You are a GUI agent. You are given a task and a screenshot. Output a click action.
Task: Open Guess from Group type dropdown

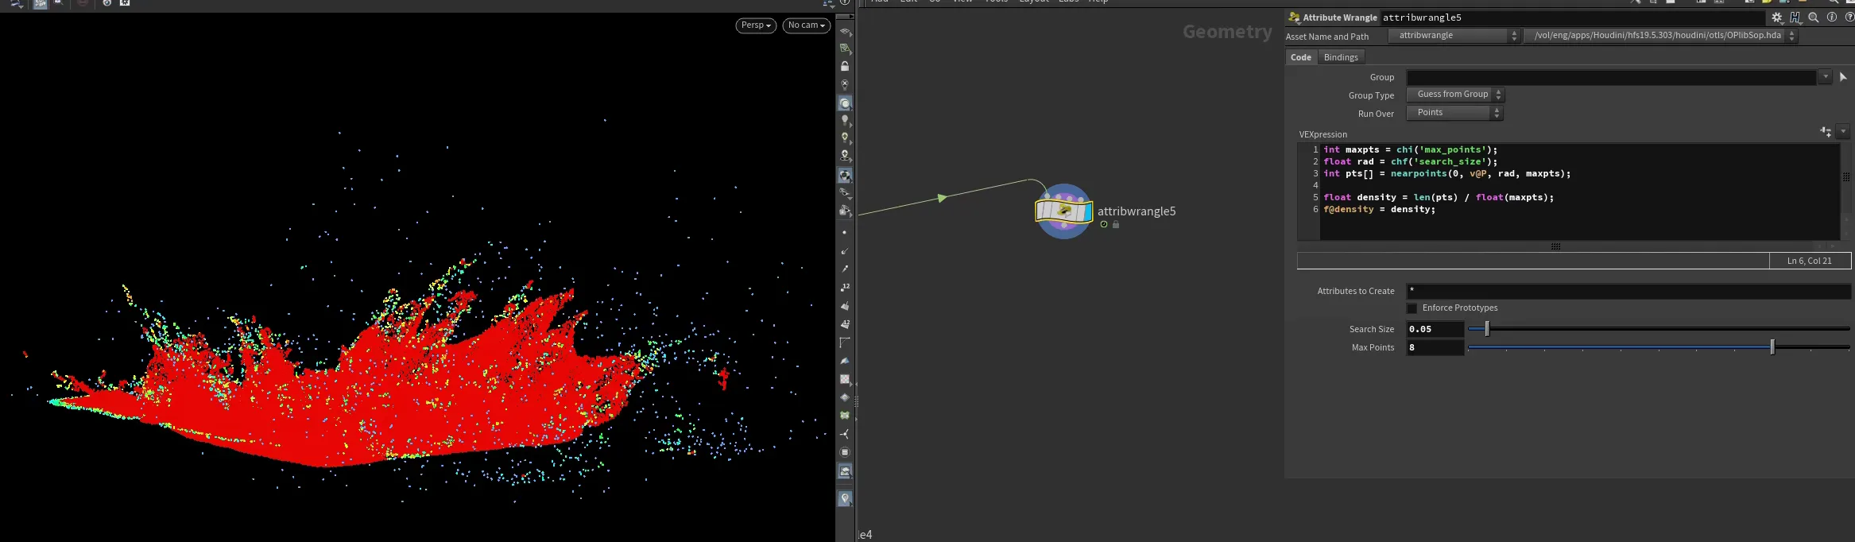tap(1455, 95)
